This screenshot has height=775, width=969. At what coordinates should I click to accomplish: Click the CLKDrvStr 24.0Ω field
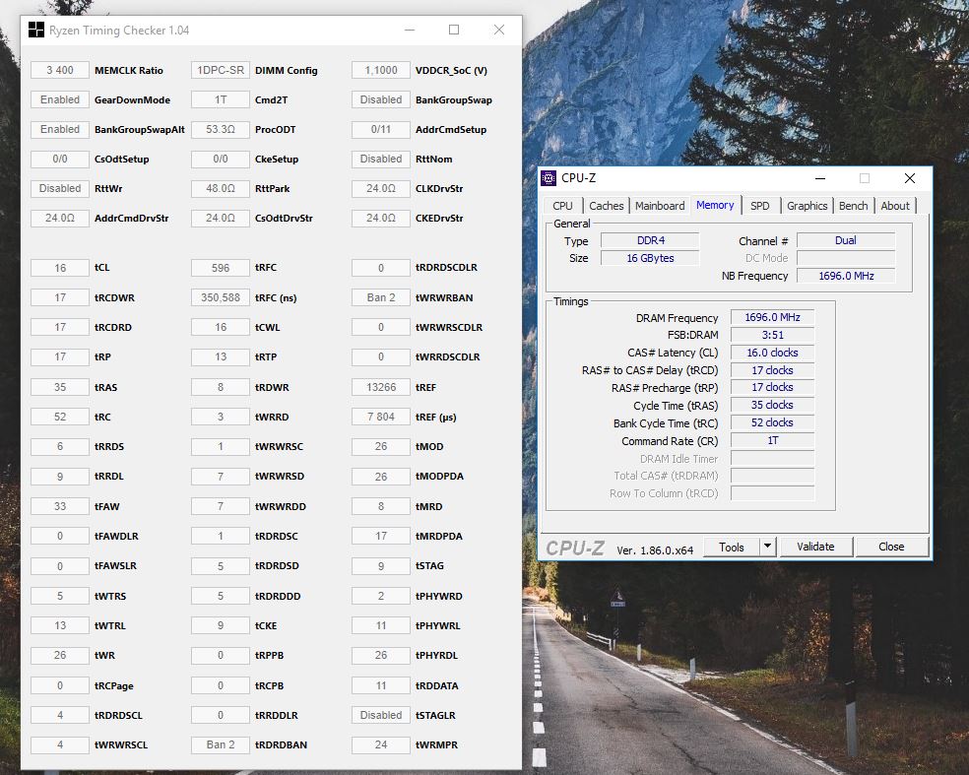tap(381, 188)
